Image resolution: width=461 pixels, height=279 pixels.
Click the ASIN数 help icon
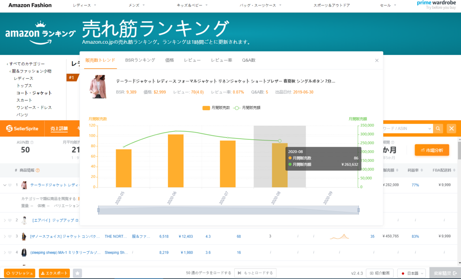click(x=32, y=142)
